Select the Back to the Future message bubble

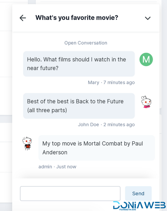79,106
